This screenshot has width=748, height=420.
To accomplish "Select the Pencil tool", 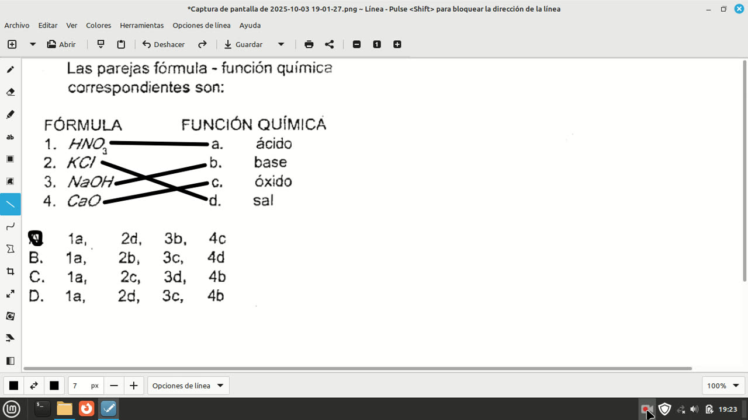I will 10,69.
